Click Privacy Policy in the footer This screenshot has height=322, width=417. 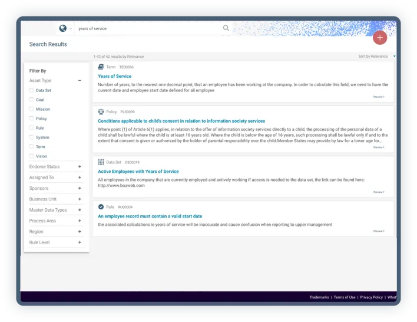click(371, 297)
